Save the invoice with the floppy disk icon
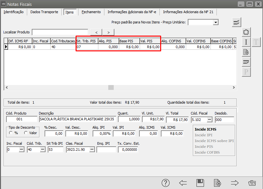The height and width of the screenshot is (189, 263). [200, 183]
